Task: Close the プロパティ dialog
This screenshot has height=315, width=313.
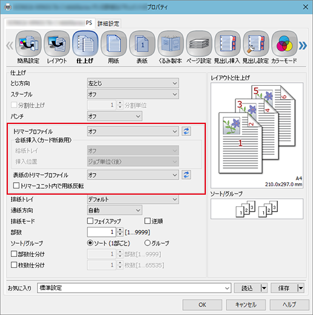Action: pos(306,7)
